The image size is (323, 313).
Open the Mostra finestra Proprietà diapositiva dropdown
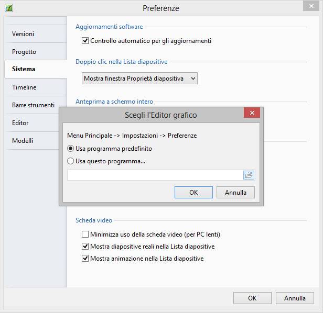point(140,79)
